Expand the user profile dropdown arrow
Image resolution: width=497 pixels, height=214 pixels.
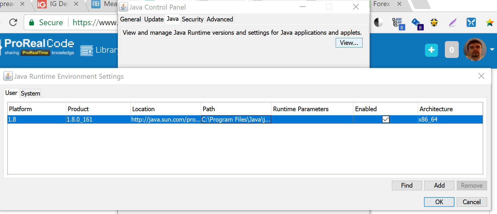492,50
